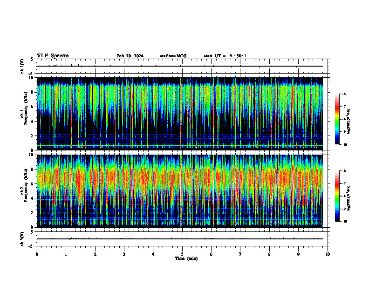Viewport: 369px width, 285px height.
Task: Click the upper log(PSD) color bar
Action: click(337, 119)
